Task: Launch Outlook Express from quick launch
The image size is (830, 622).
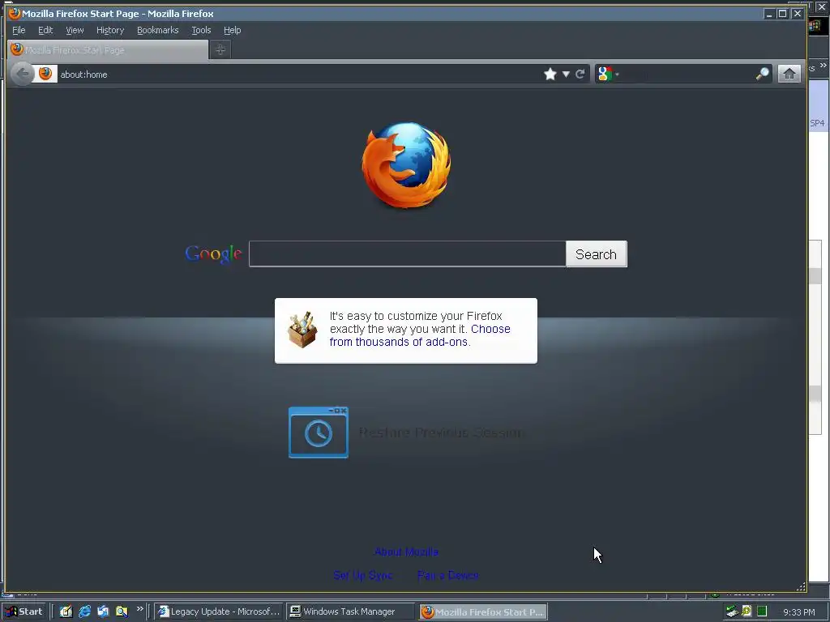Action: 103,611
